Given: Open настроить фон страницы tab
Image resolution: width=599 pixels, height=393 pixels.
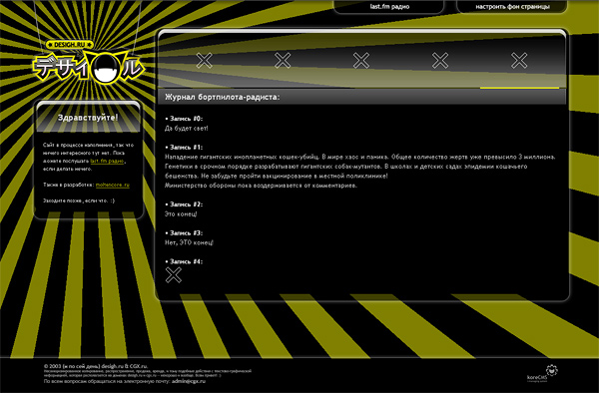Looking at the screenshot, I should [x=512, y=7].
